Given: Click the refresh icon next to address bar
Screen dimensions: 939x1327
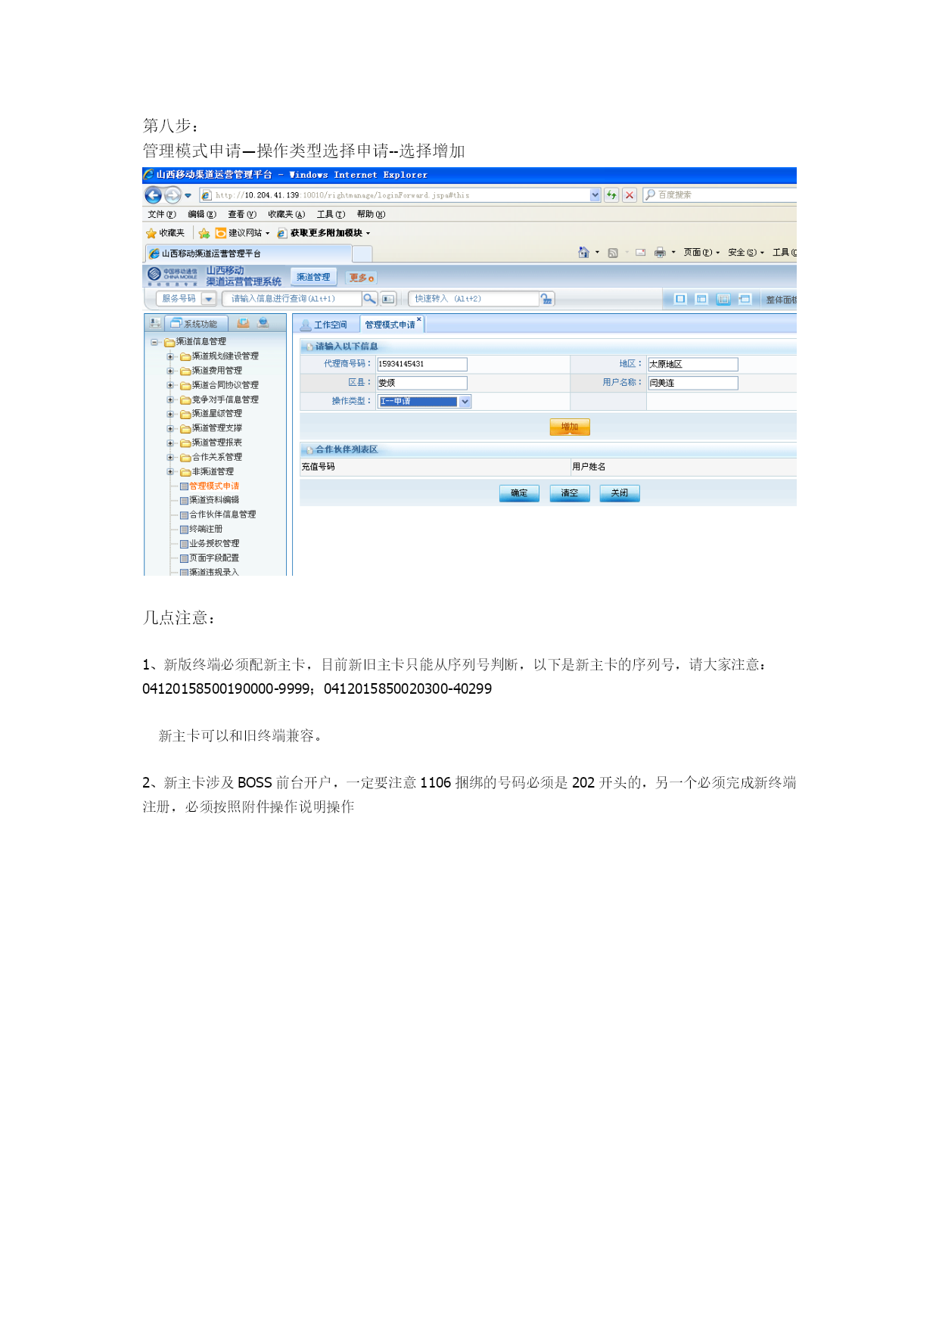Looking at the screenshot, I should tap(611, 195).
